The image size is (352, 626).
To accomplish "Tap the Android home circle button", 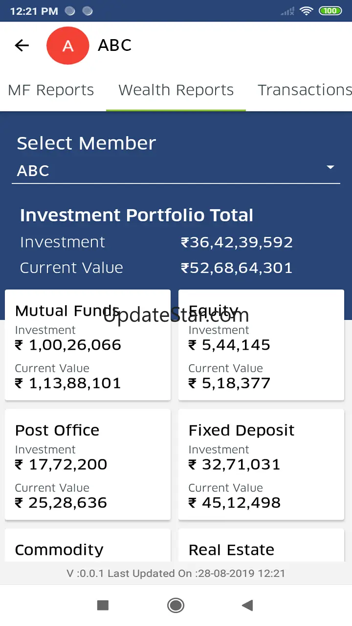I will 176,605.
